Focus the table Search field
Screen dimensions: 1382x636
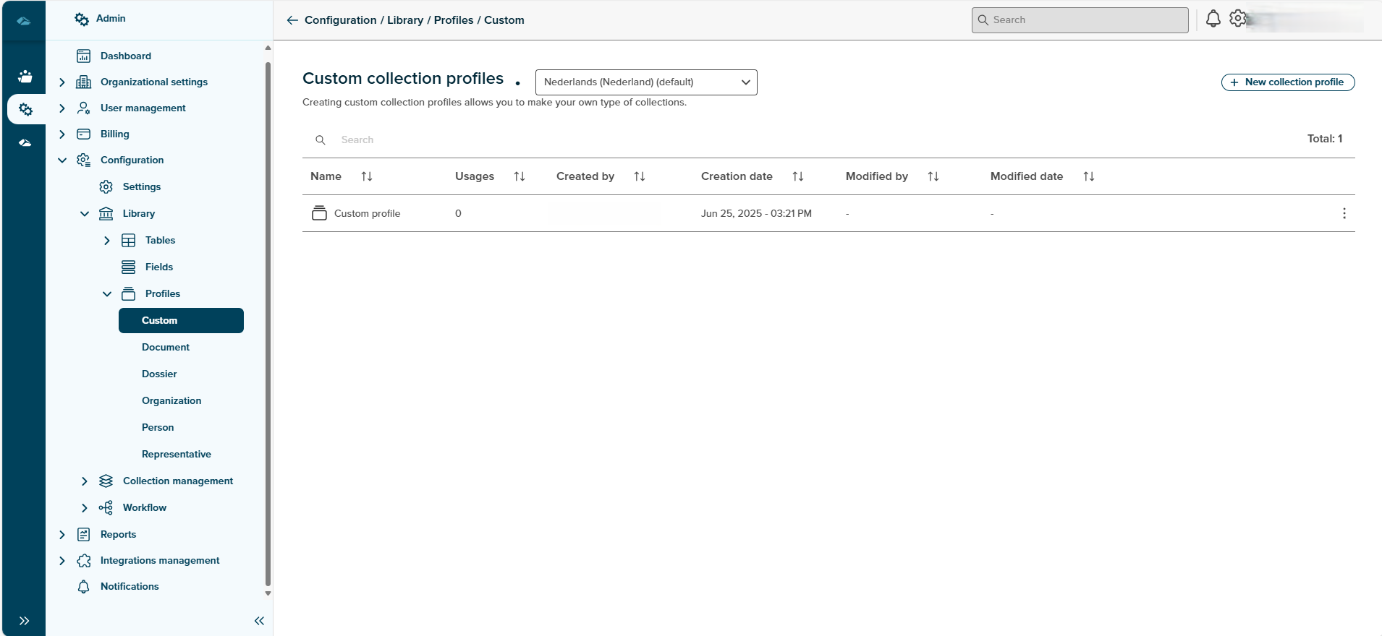click(x=434, y=140)
